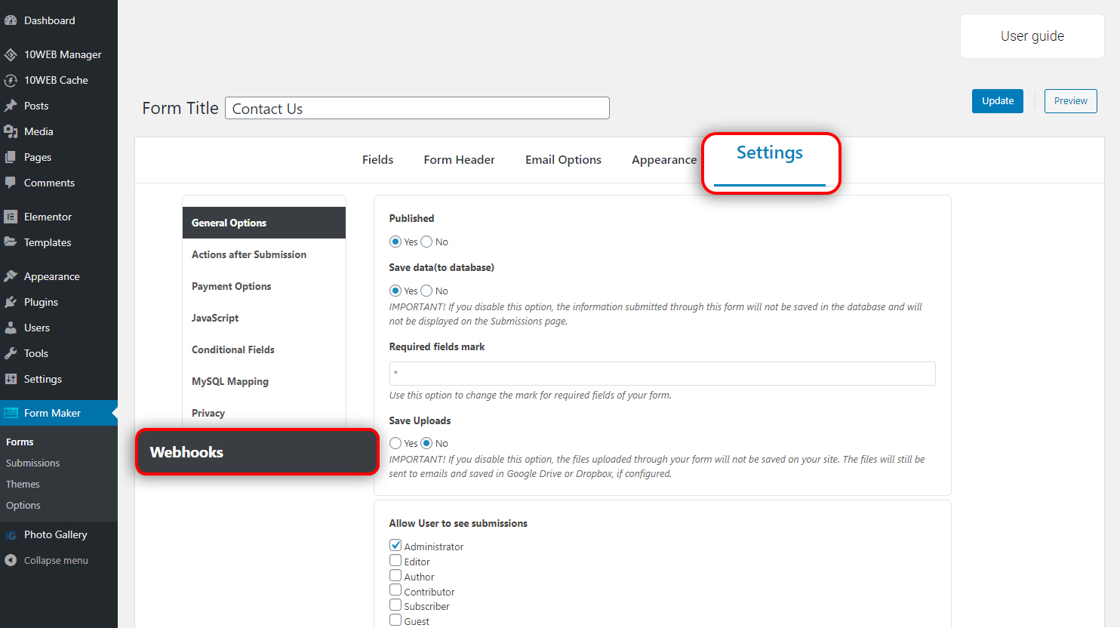Select No for Save Uploads
Image resolution: width=1120 pixels, height=628 pixels.
click(426, 443)
